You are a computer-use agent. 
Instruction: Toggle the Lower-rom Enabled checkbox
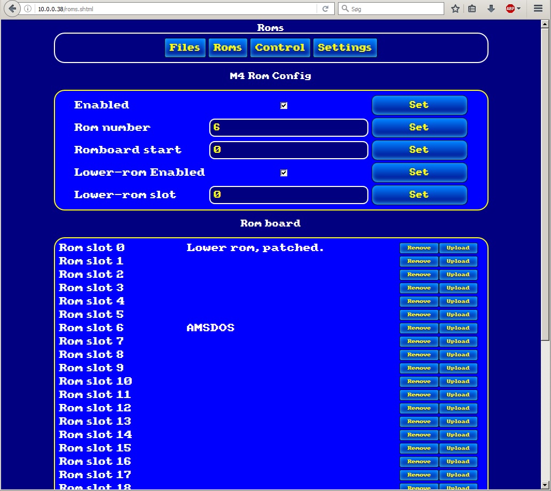pyautogui.click(x=284, y=173)
